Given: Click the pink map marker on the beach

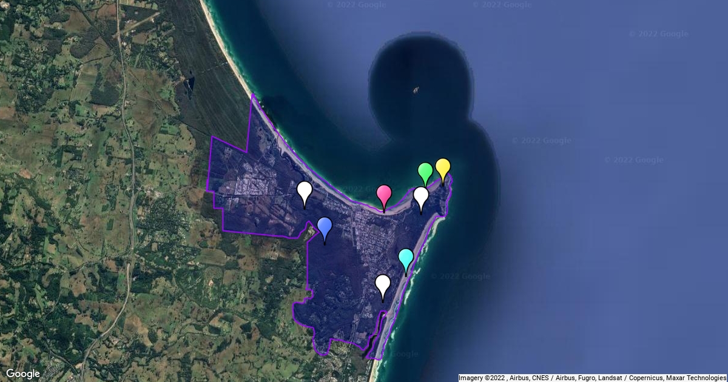Looking at the screenshot, I should click(384, 195).
